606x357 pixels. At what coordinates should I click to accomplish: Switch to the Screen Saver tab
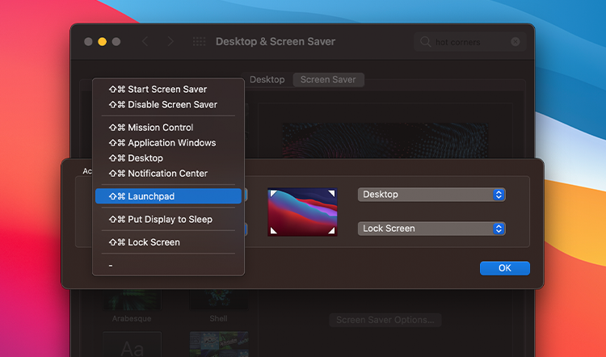click(328, 80)
